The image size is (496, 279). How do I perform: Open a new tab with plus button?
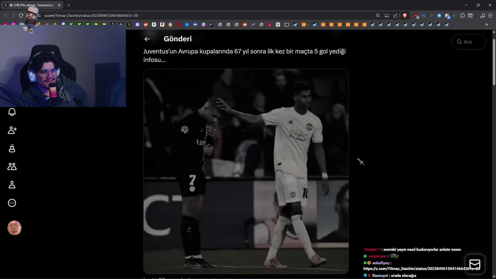tap(69, 5)
